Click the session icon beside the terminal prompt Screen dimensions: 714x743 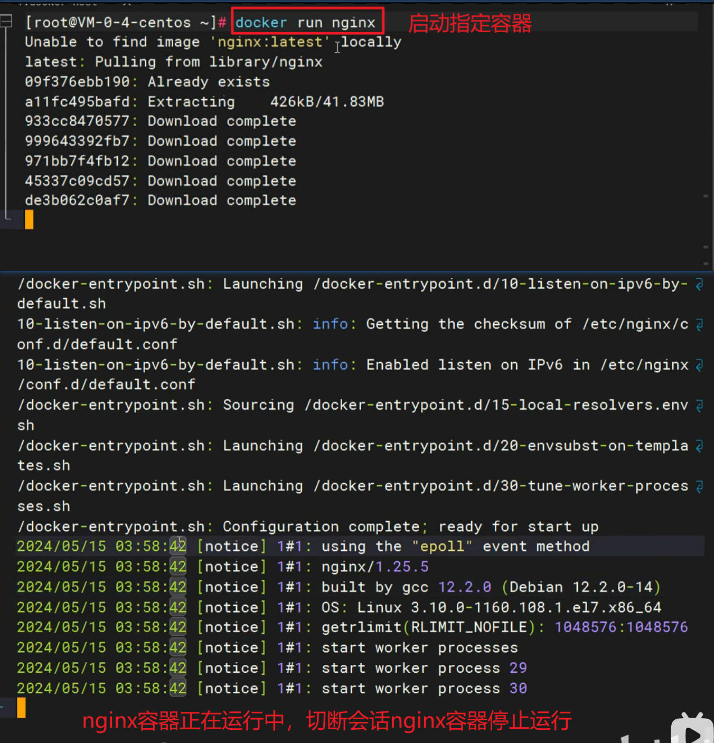click(x=7, y=21)
